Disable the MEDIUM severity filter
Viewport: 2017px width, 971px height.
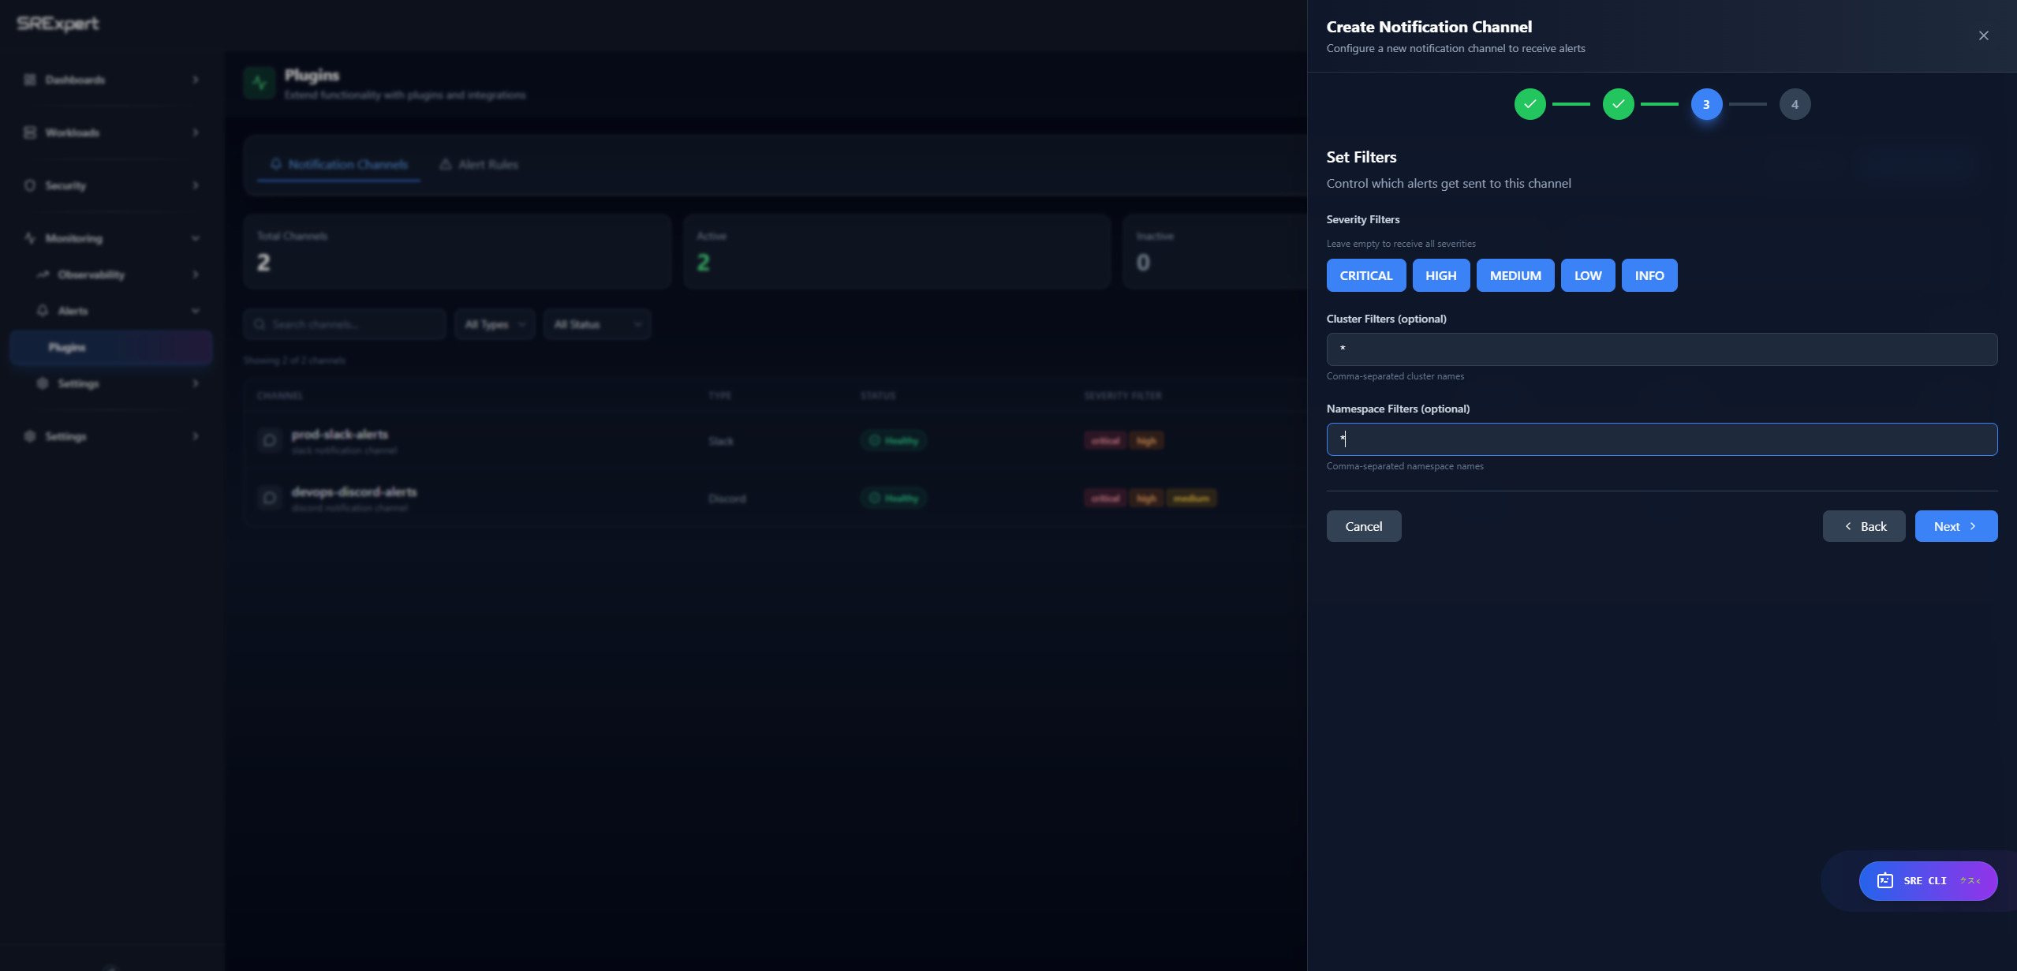point(1514,275)
